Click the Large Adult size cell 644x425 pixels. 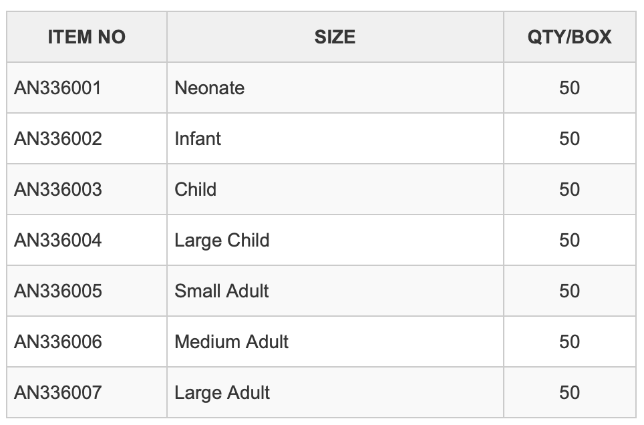point(335,392)
